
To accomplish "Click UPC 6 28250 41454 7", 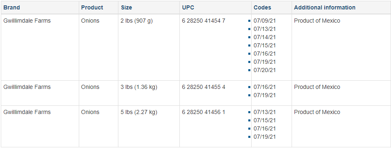I will click(203, 21).
